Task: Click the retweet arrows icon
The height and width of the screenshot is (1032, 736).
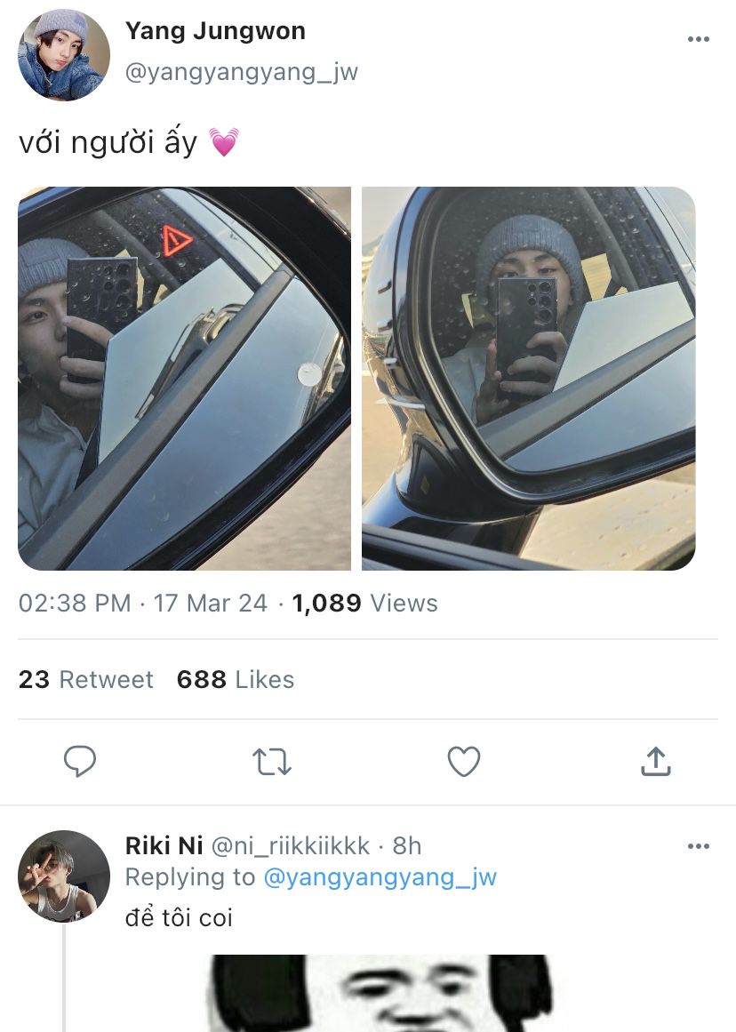Action: tap(271, 762)
